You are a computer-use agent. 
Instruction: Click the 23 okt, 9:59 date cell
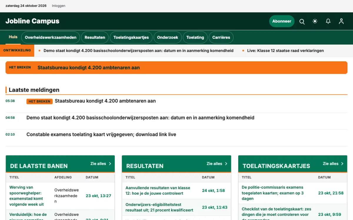330,214
